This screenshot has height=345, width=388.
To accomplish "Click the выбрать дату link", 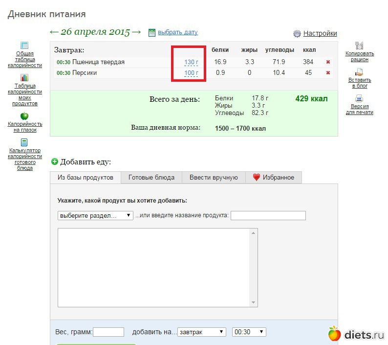I will [x=177, y=32].
